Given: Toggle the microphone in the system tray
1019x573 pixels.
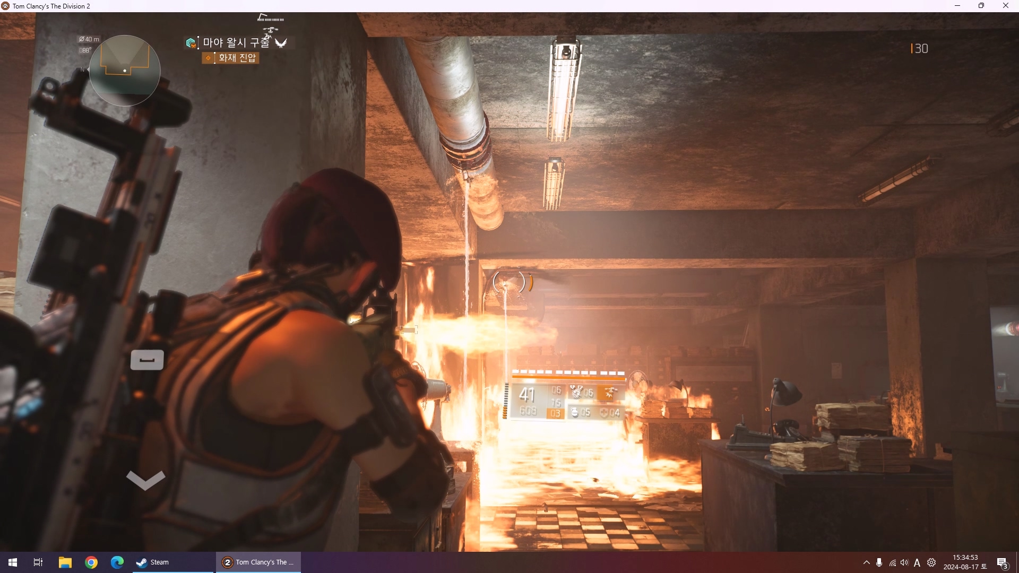Looking at the screenshot, I should 879,562.
